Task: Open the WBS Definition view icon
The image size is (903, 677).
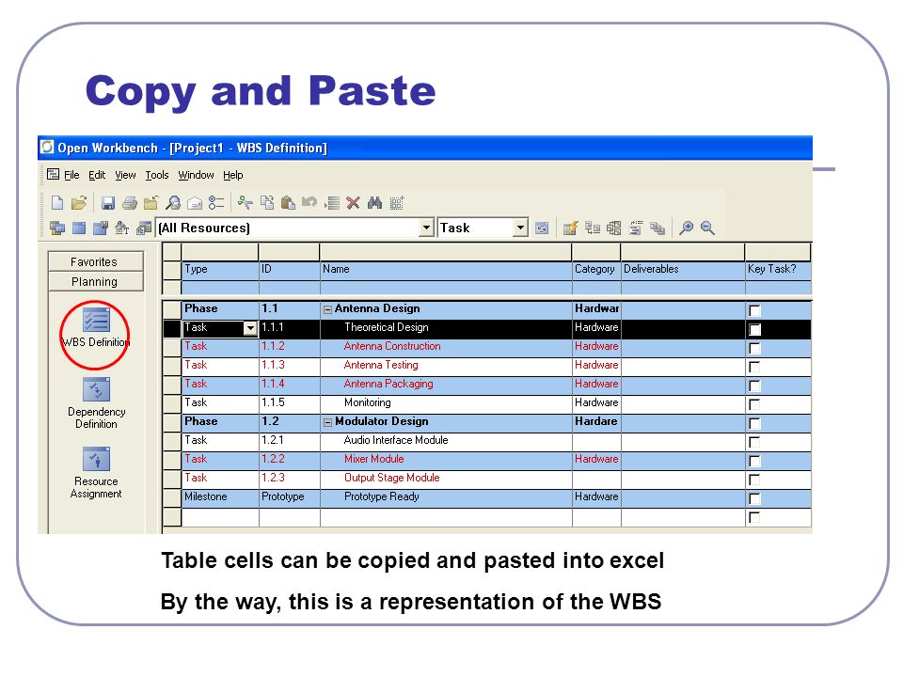Action: pyautogui.click(x=96, y=322)
